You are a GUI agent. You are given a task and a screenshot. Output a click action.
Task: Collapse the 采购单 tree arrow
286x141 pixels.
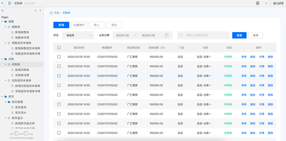(x=5, y=64)
